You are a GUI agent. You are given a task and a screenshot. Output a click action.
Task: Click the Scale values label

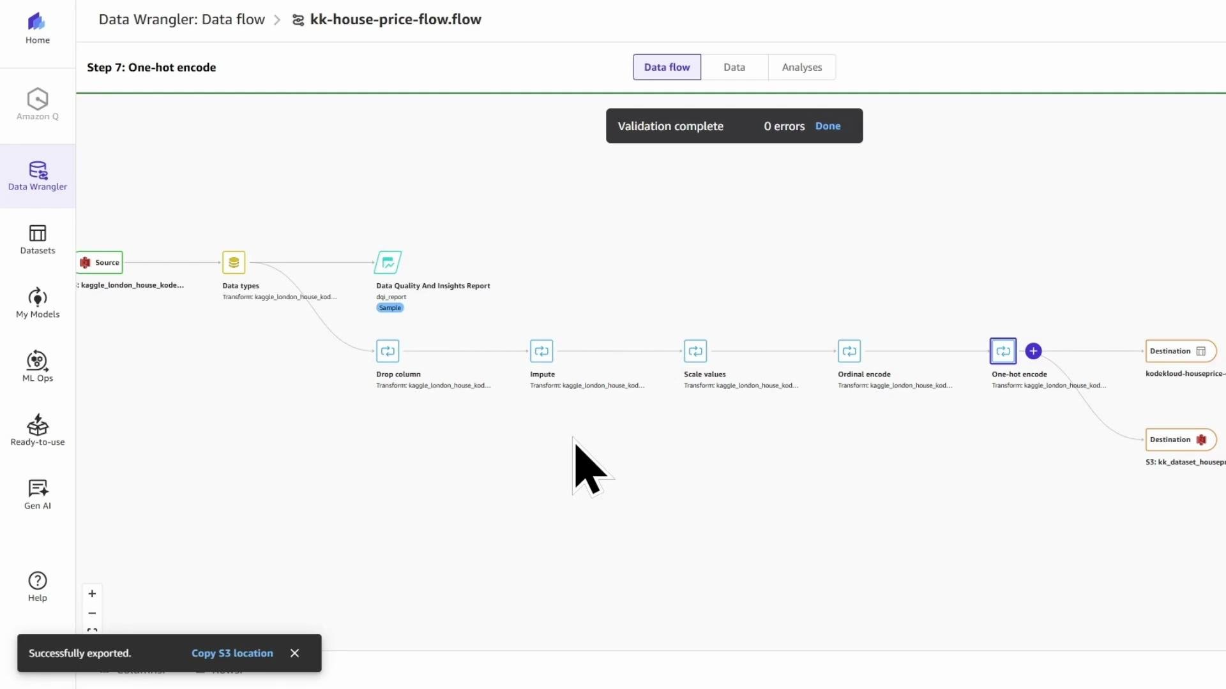click(x=705, y=374)
